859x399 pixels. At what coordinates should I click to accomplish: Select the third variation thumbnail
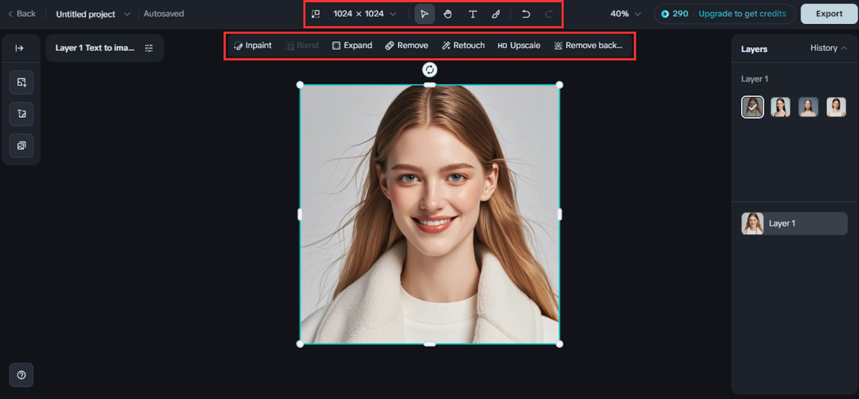coord(808,107)
